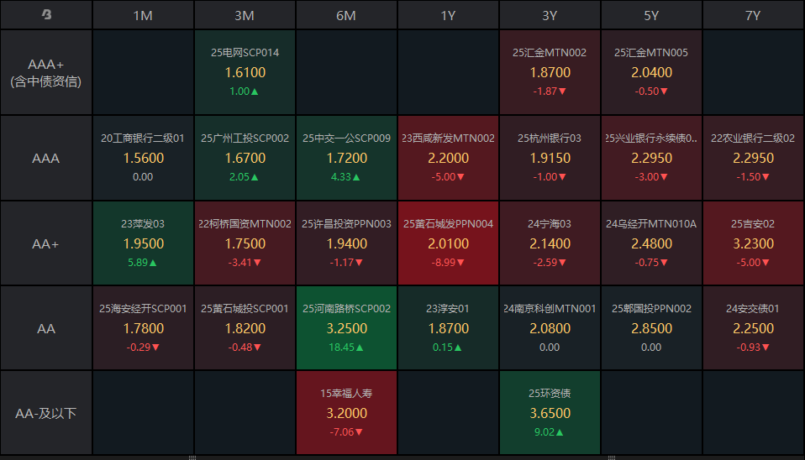Choose the AA+ rating row label
Viewport: 805px width, 460px height.
[46, 243]
